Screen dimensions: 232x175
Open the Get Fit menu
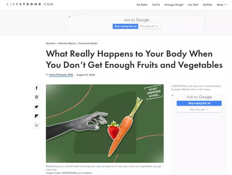pos(156,5)
